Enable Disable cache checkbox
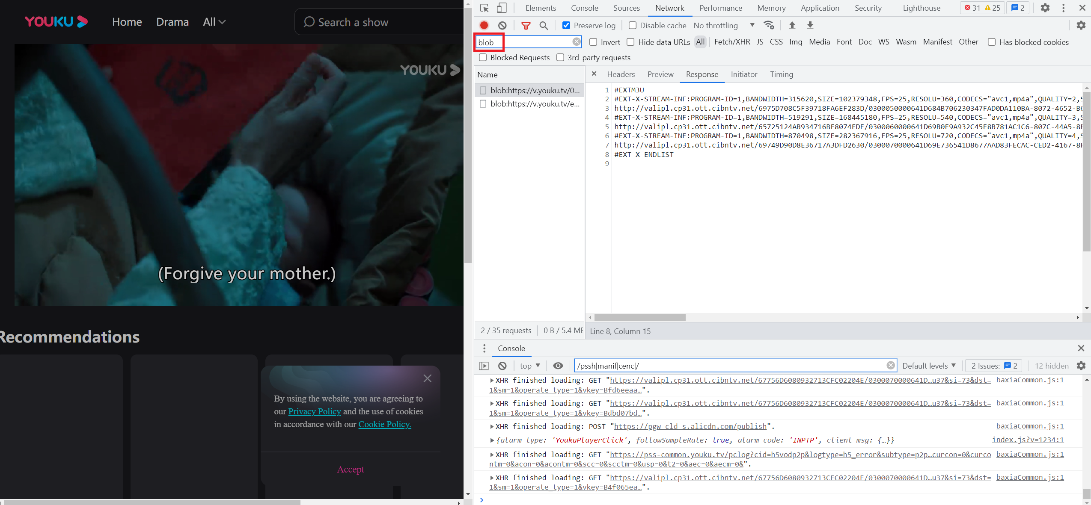 632,25
